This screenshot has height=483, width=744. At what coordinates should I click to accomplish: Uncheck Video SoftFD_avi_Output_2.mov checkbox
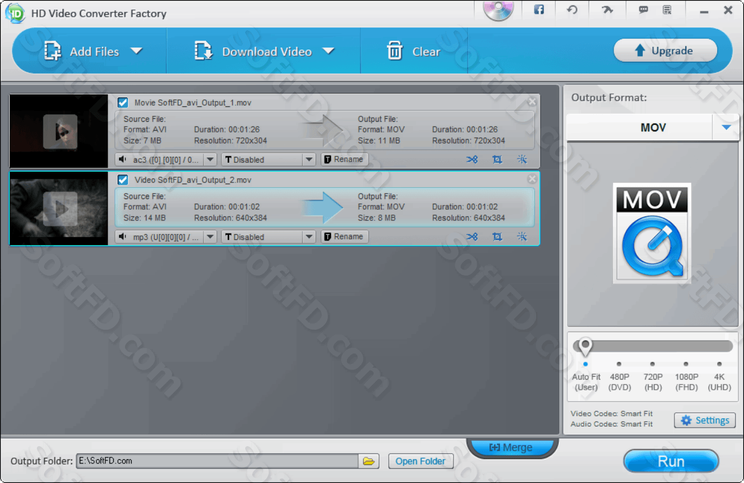click(x=123, y=179)
